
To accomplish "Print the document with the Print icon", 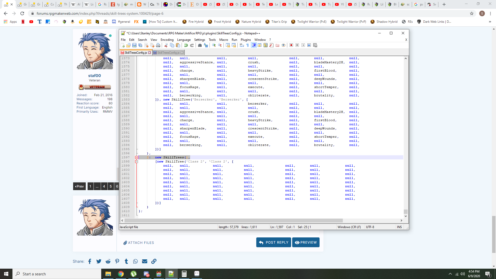I will tap(158, 45).
